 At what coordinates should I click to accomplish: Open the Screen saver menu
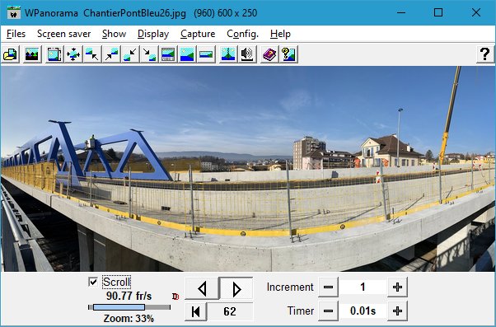[x=64, y=34]
